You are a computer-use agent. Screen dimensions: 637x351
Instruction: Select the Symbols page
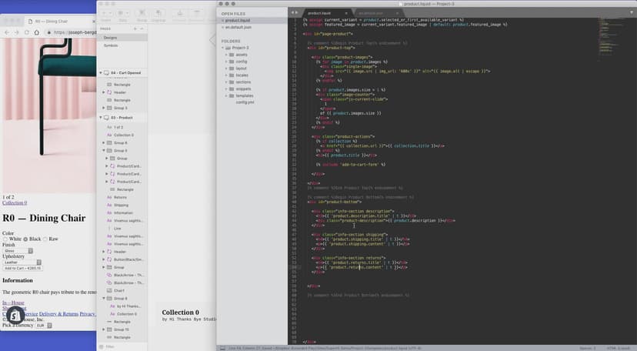pos(111,45)
